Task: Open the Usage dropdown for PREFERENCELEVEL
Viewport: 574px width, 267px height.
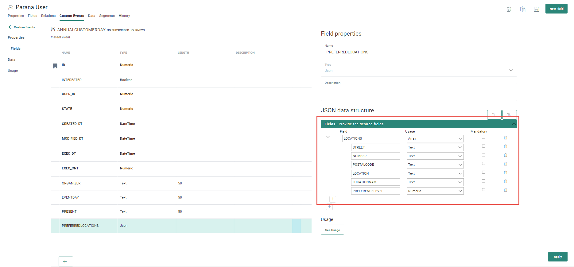Action: pyautogui.click(x=435, y=191)
